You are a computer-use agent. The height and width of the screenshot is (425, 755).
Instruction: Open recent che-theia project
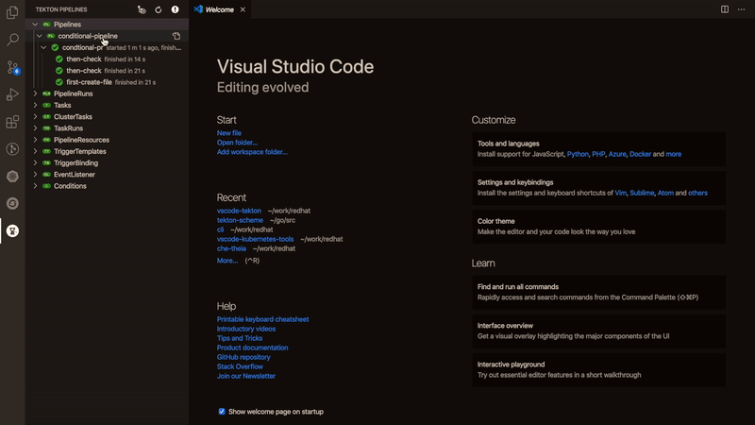pyautogui.click(x=231, y=248)
